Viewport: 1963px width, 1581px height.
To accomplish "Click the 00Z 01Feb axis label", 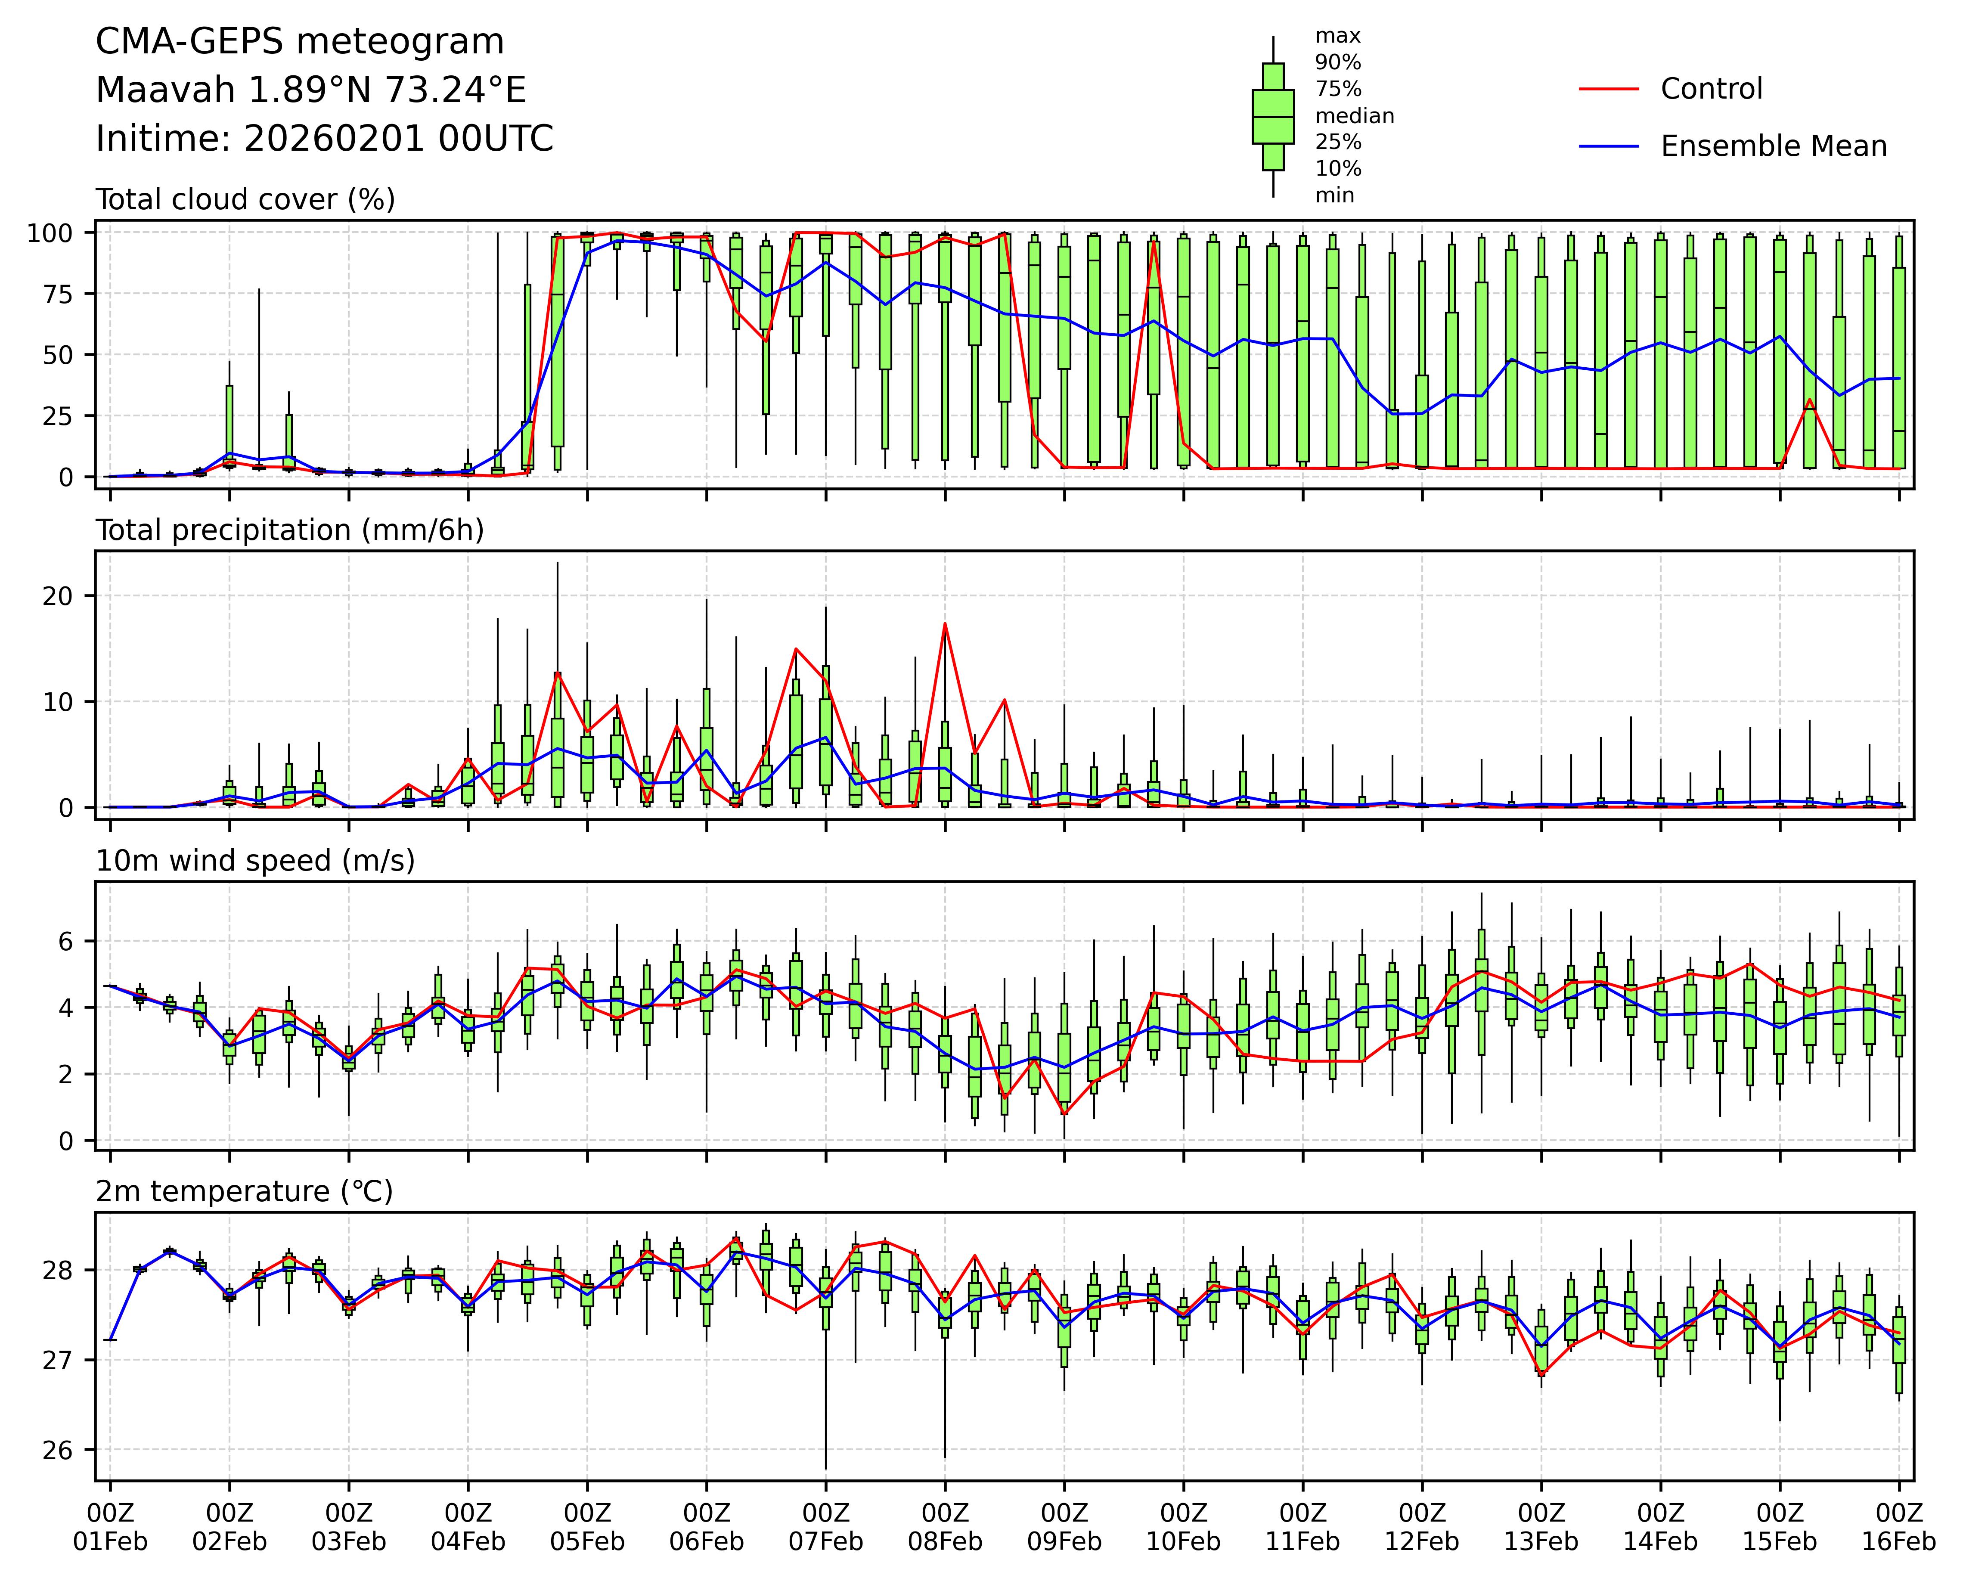I will coord(110,1527).
